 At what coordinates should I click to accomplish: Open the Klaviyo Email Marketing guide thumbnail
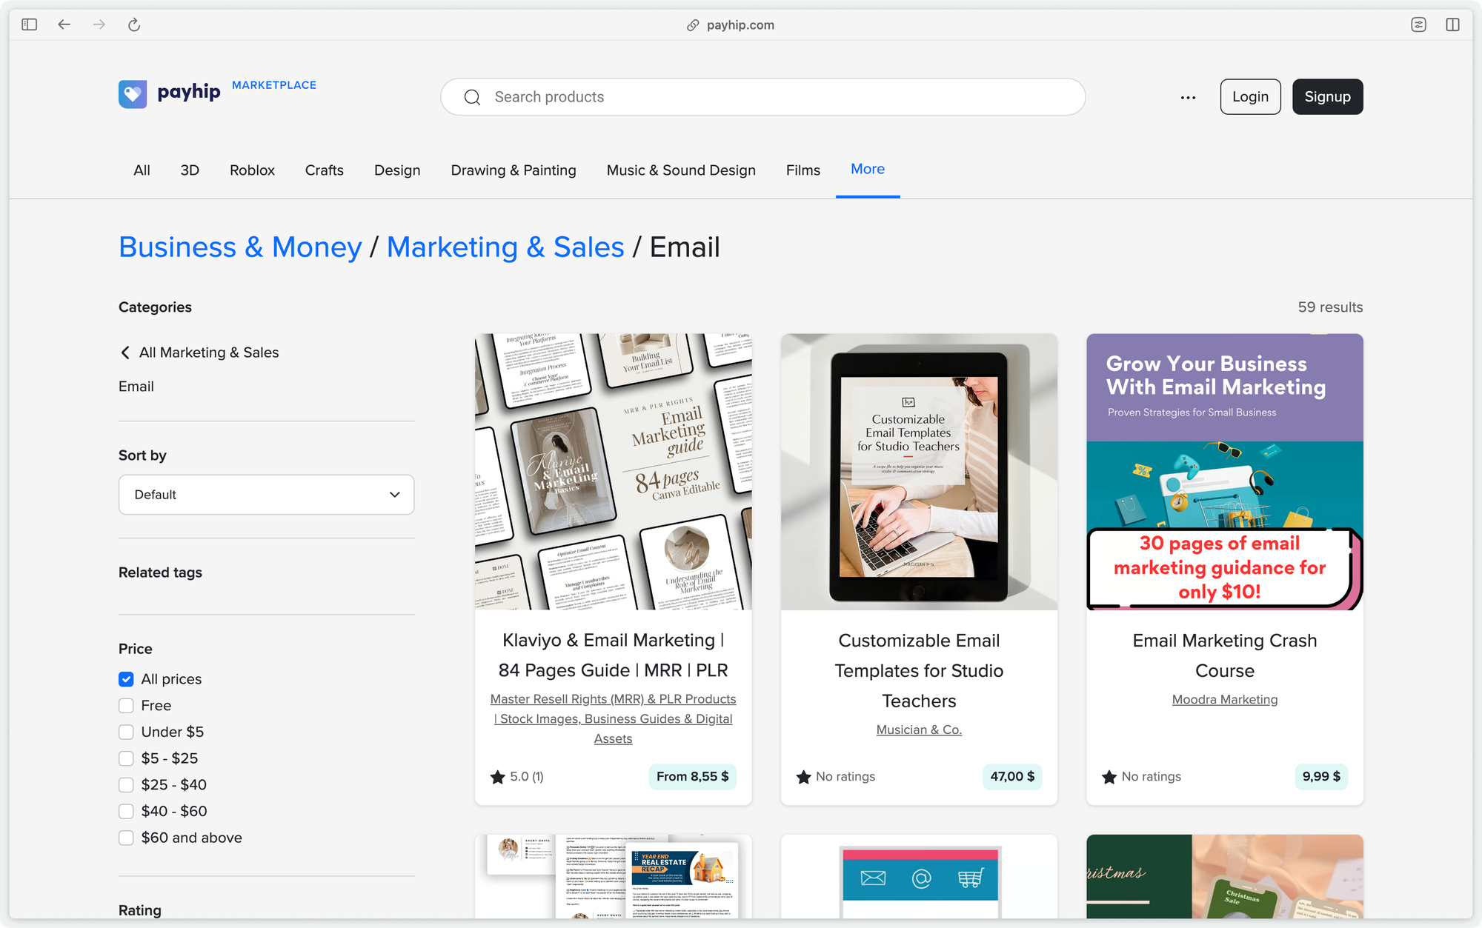pos(614,472)
